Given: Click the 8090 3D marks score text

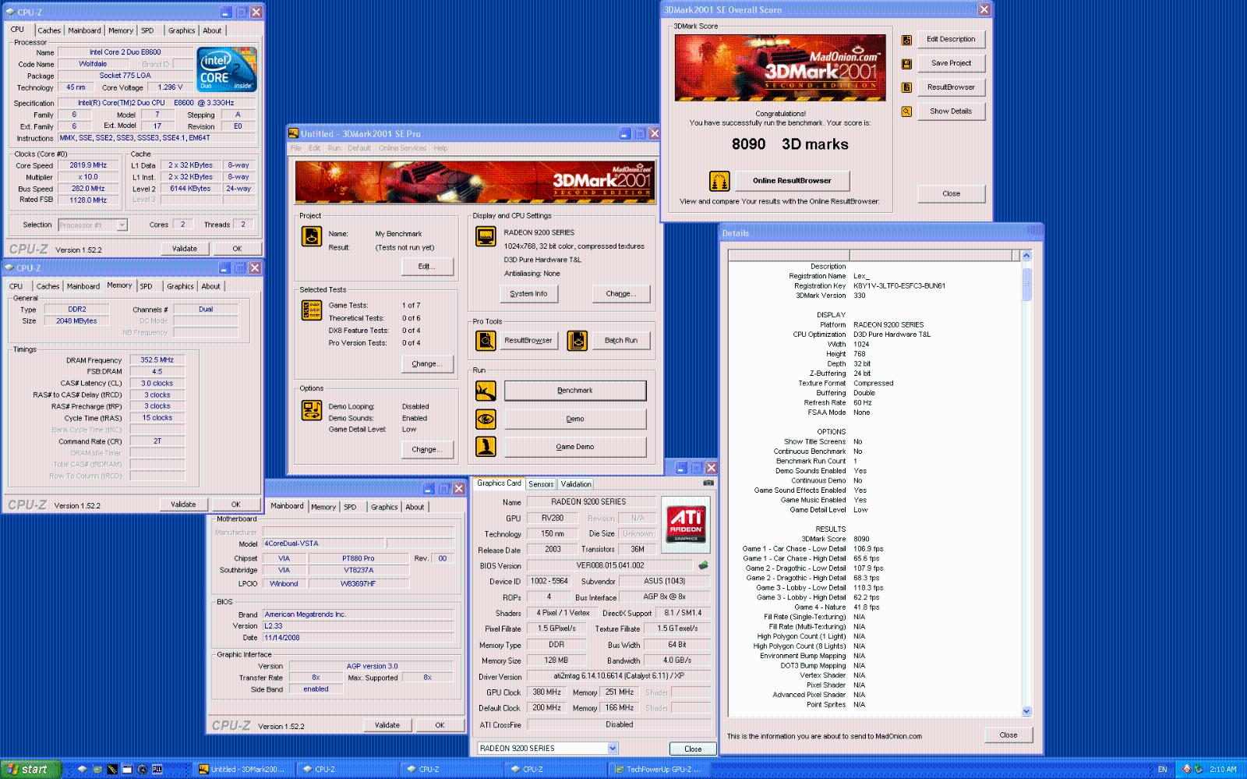Looking at the screenshot, I should pos(790,144).
